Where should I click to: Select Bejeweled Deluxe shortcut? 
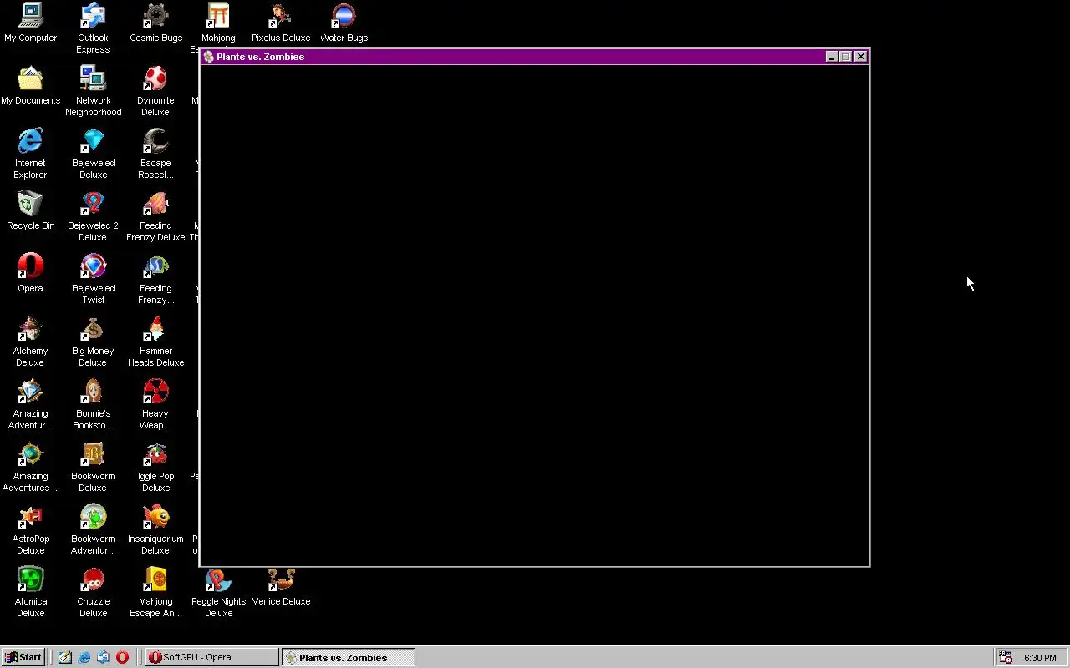pos(93,154)
